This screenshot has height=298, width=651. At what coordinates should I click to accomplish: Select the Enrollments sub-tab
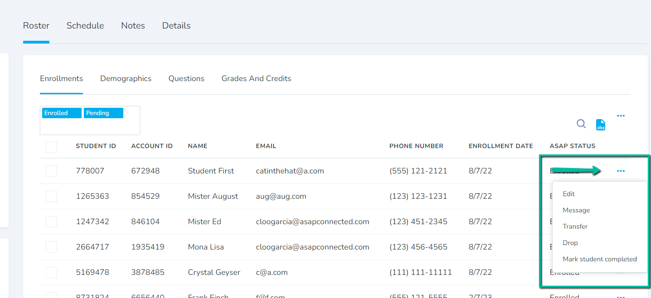click(x=61, y=79)
